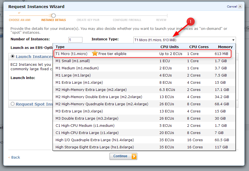This screenshot has width=249, height=171.
Task: Click the 117 GiB memory value
Action: pos(221,147)
